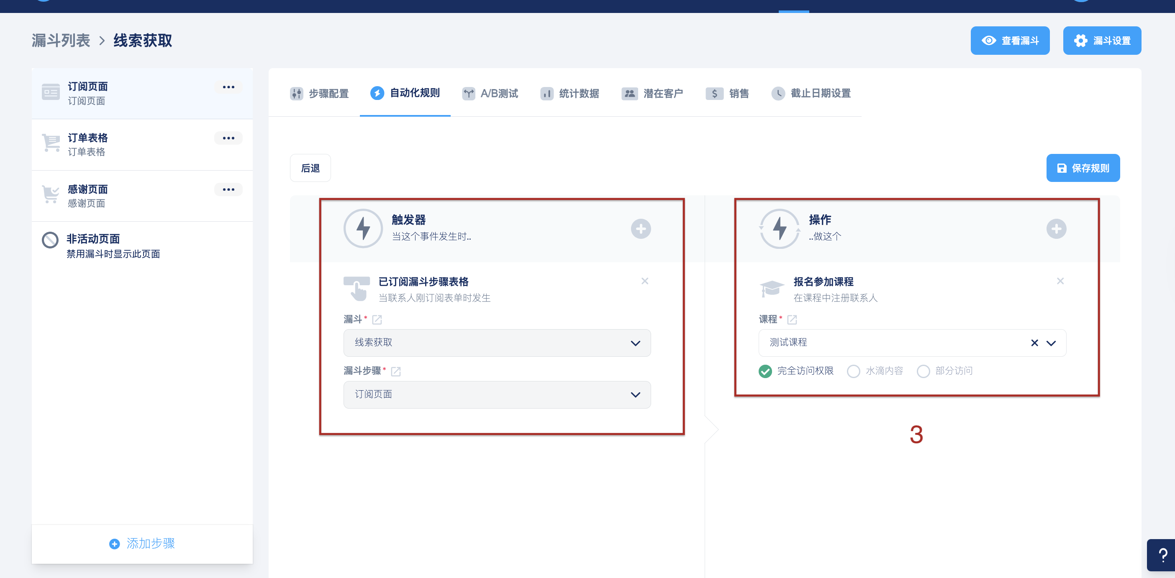Select 完全访问权限 radio option

tap(765, 371)
